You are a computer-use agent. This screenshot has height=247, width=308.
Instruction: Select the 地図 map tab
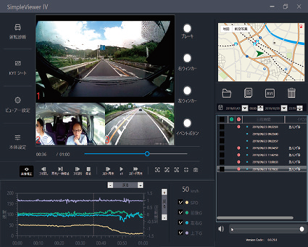(225, 30)
